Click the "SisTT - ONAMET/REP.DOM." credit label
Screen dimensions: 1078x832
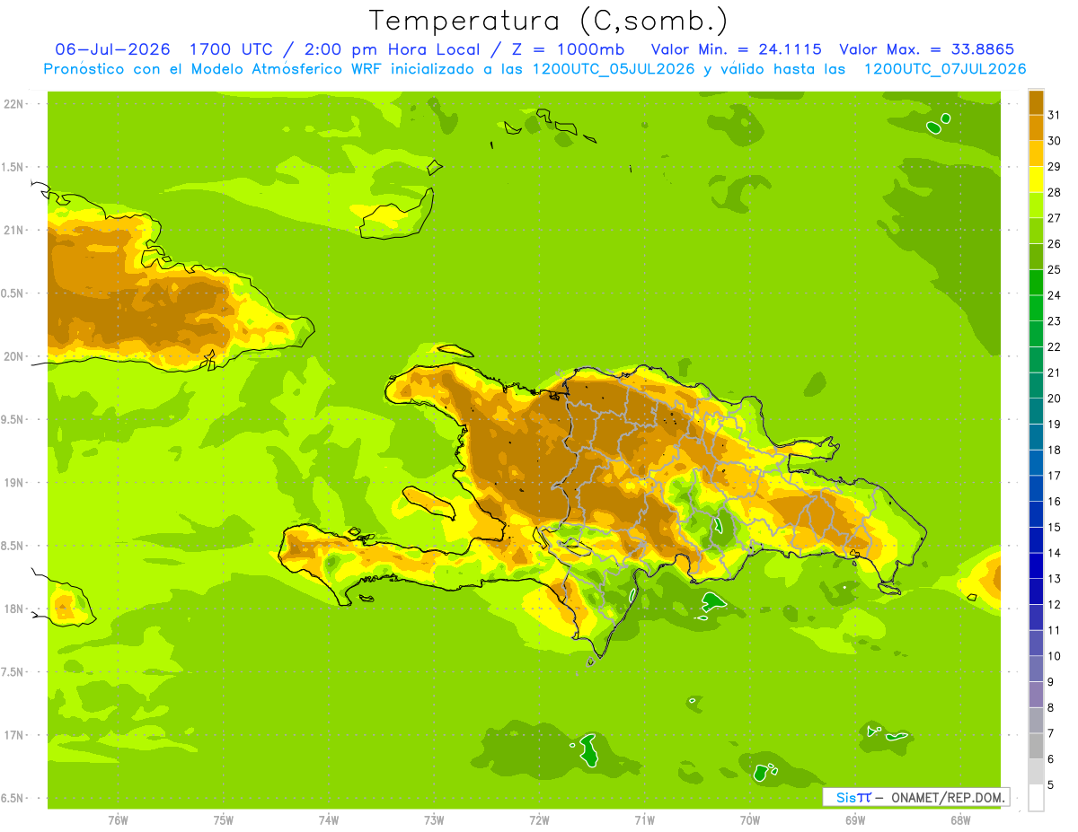[916, 797]
